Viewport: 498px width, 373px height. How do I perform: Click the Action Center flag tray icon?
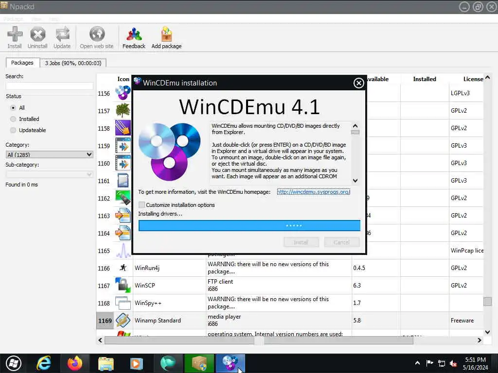click(x=429, y=363)
